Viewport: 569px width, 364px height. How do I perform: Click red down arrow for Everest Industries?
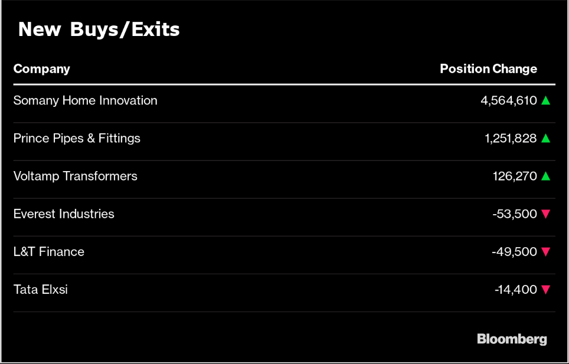(545, 214)
